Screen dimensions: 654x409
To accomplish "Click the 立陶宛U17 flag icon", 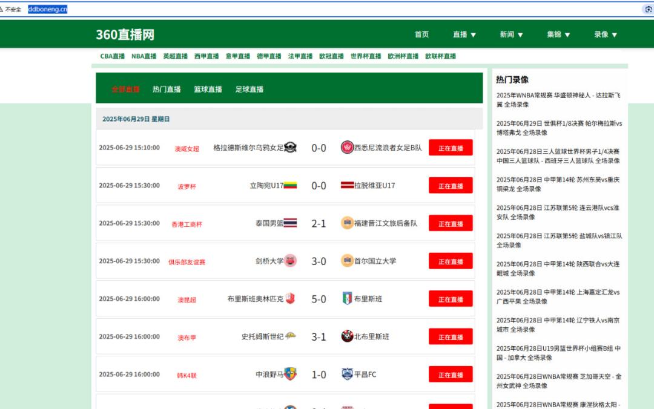I will click(x=290, y=186).
